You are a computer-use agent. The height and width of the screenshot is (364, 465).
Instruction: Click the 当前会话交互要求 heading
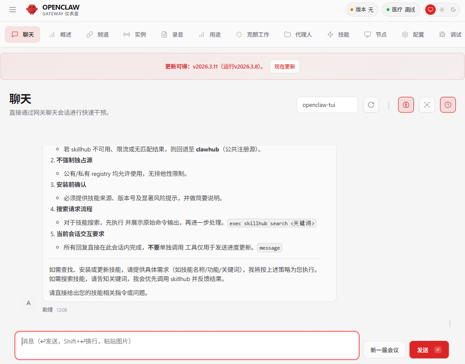pos(80,234)
